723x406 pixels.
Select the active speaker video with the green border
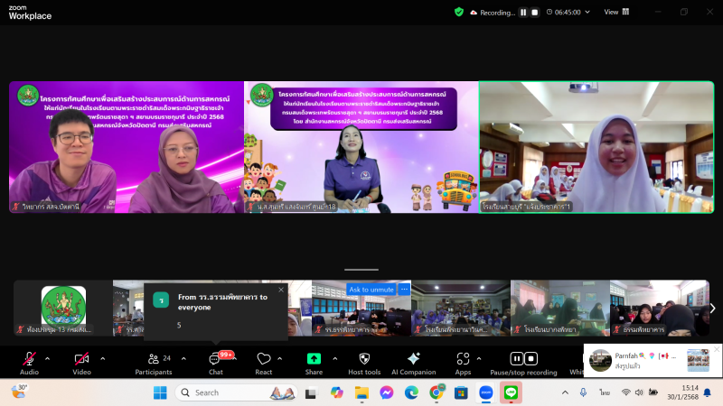tap(596, 147)
